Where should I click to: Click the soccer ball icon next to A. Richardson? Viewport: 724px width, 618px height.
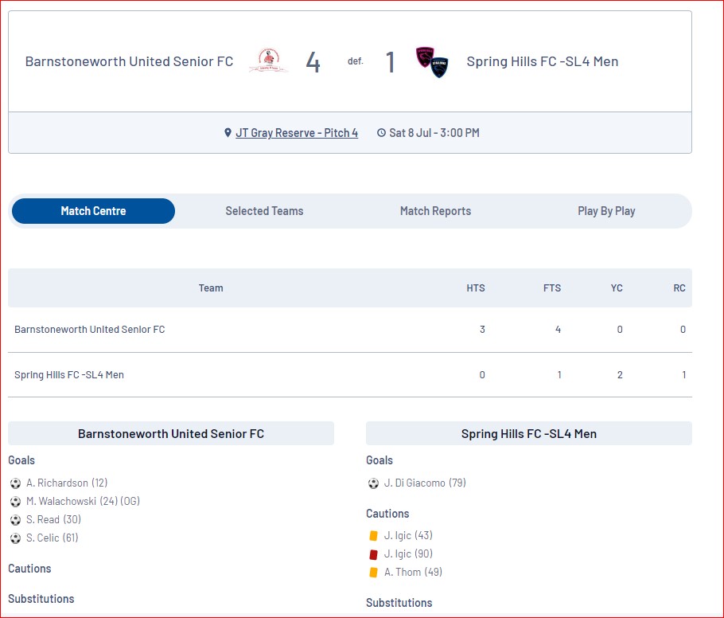15,483
